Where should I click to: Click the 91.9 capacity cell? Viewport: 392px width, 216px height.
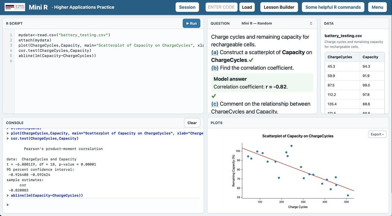[372, 76]
